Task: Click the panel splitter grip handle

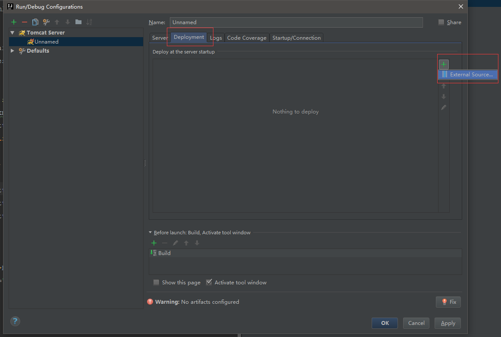Action: tap(145, 164)
